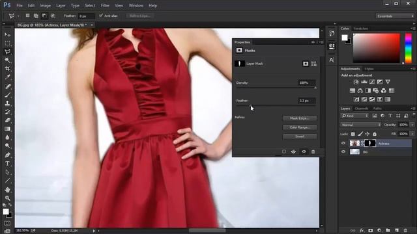Viewport: 417px width, 234px height.
Task: Click the mask Feather slider handle
Action: pos(250,105)
